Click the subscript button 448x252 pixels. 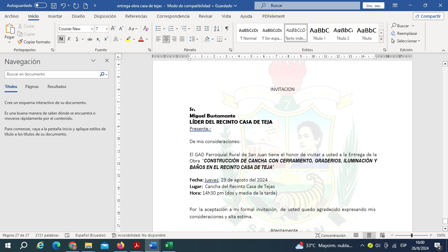(98, 39)
